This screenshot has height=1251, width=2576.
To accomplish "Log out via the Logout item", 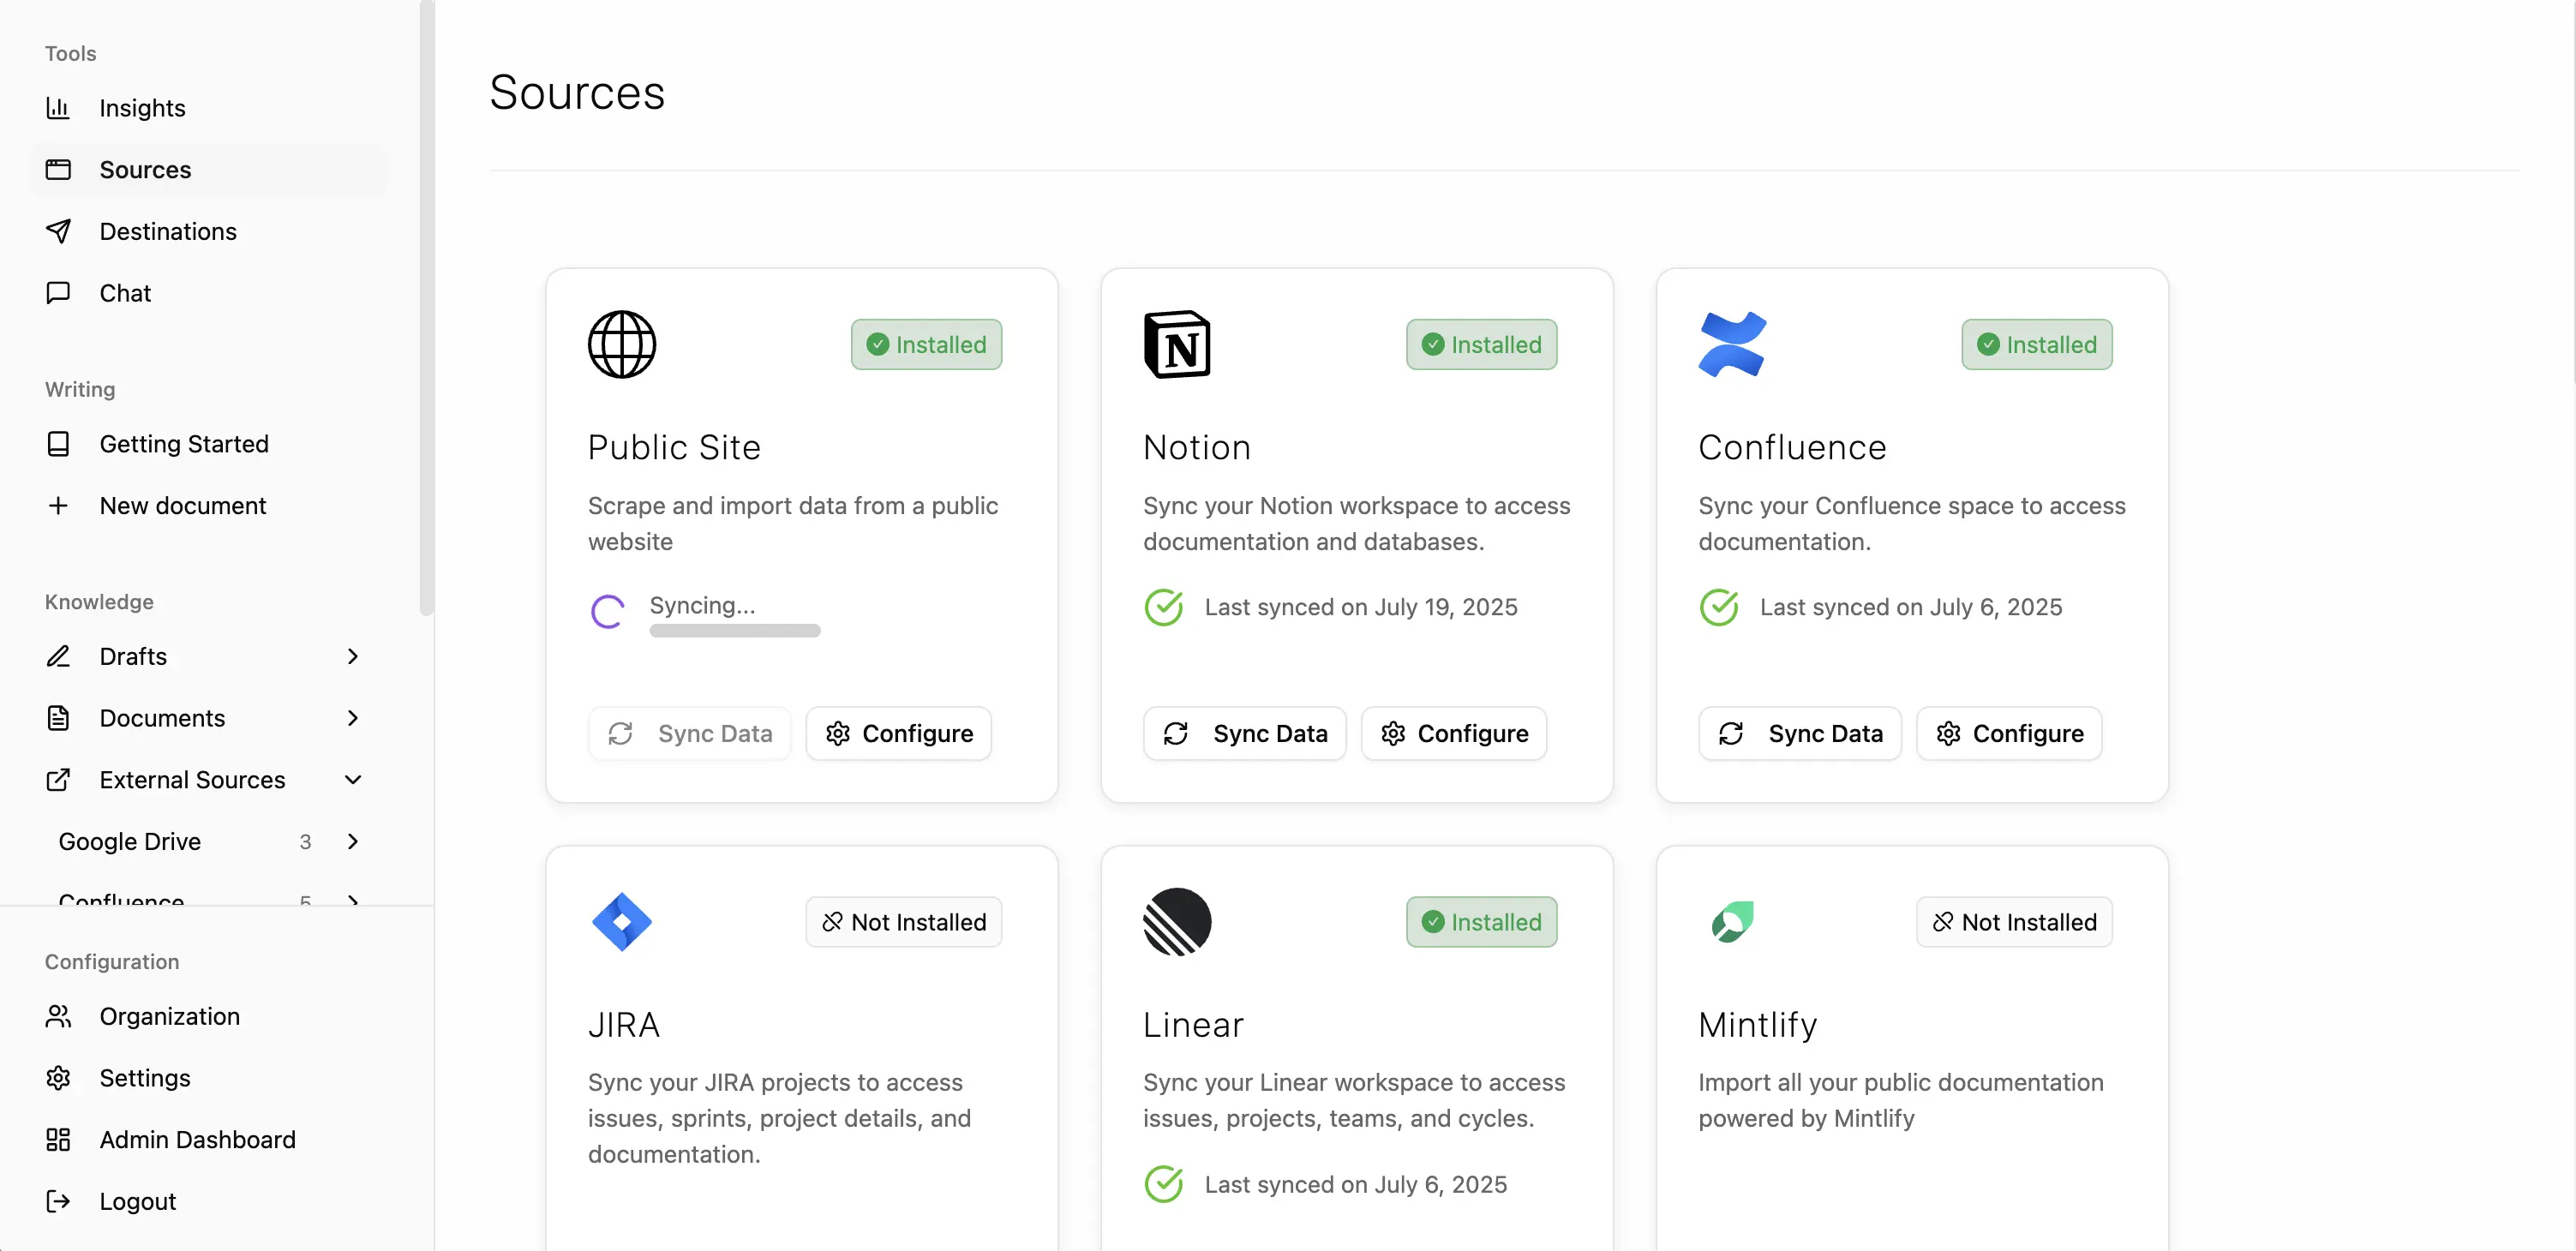I will click(x=208, y=1201).
